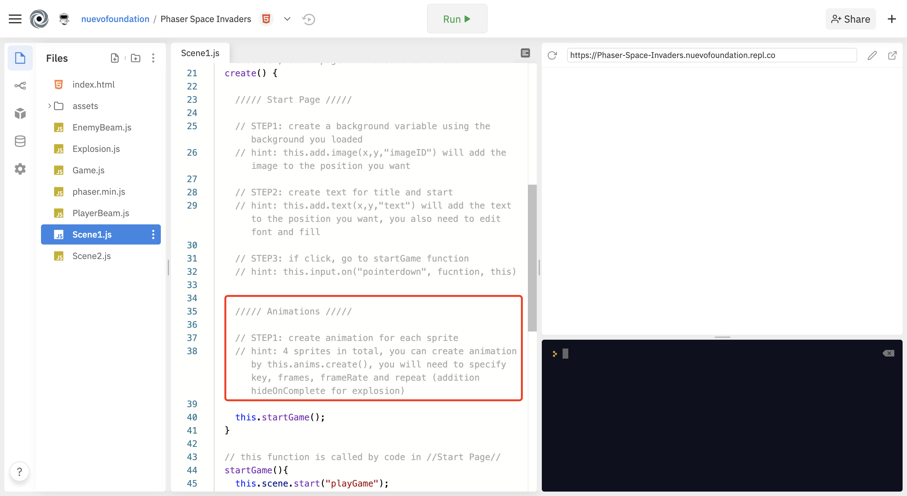Screen dimensions: 907x496
Task: Click the add new folder icon
Action: 136,58
